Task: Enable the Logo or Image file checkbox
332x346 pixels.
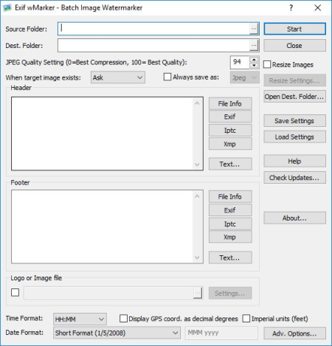Action: [15, 292]
